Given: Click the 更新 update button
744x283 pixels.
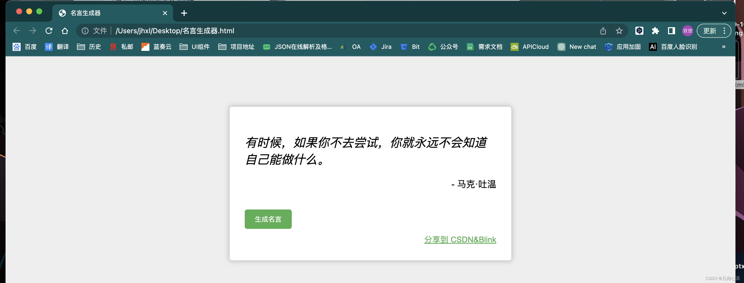Looking at the screenshot, I should point(710,31).
